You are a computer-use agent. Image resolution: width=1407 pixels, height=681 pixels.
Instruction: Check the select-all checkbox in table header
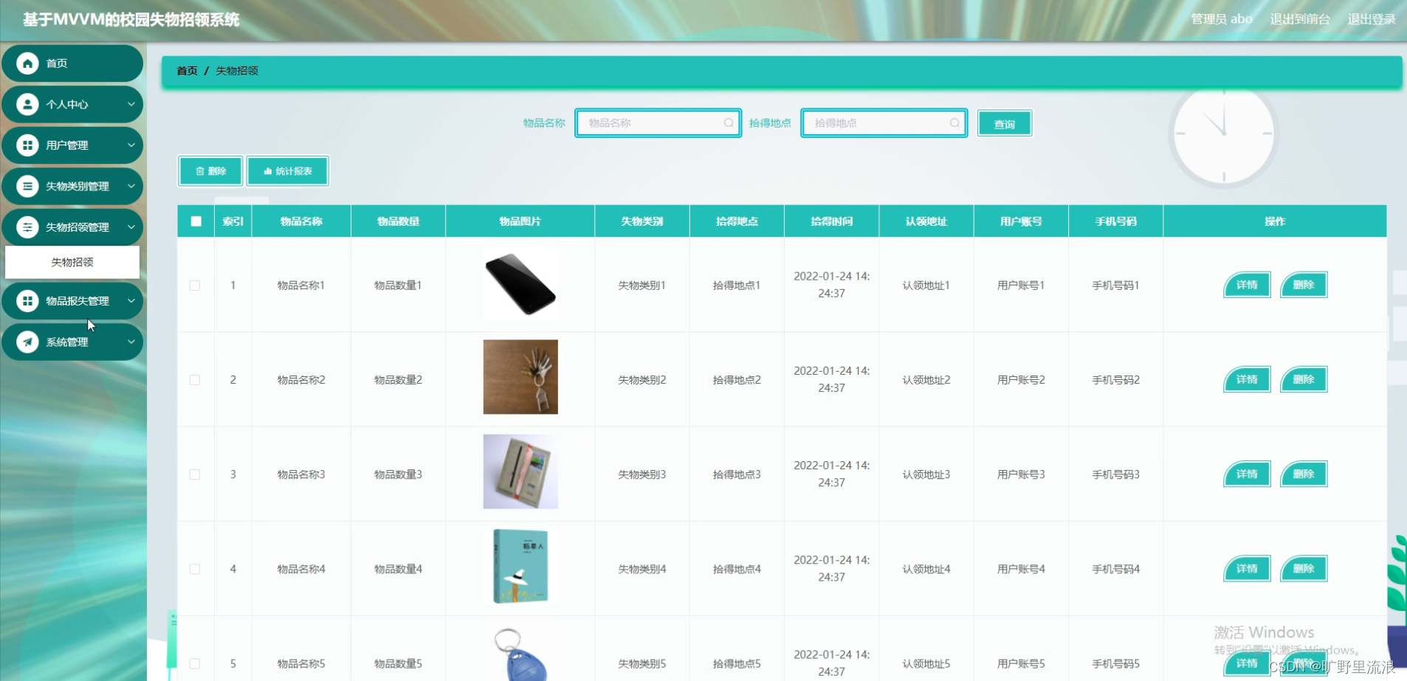point(195,221)
